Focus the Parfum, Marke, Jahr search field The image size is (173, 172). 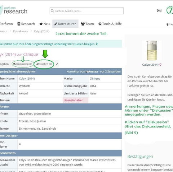(x=86, y=11)
